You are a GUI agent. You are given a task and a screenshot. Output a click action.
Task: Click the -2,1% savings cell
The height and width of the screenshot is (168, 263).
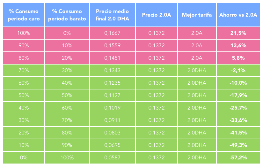[x=238, y=71]
